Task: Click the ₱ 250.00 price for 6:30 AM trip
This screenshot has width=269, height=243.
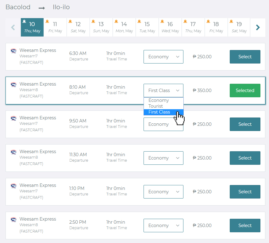Action: click(x=202, y=57)
